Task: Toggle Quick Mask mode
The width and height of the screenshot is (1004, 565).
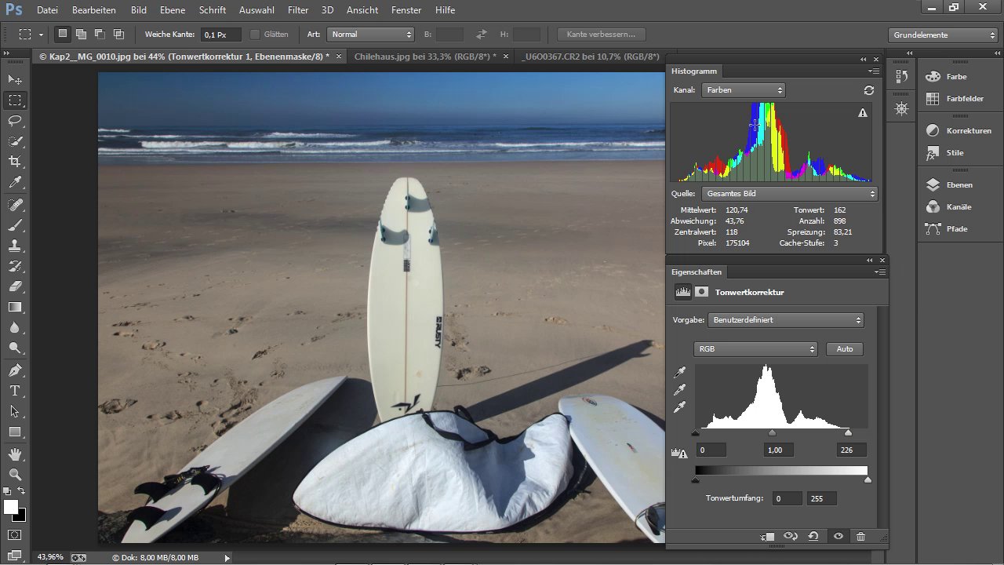Action: pyautogui.click(x=15, y=535)
